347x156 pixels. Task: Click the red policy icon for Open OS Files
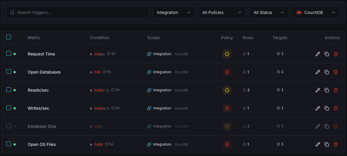tap(227, 144)
